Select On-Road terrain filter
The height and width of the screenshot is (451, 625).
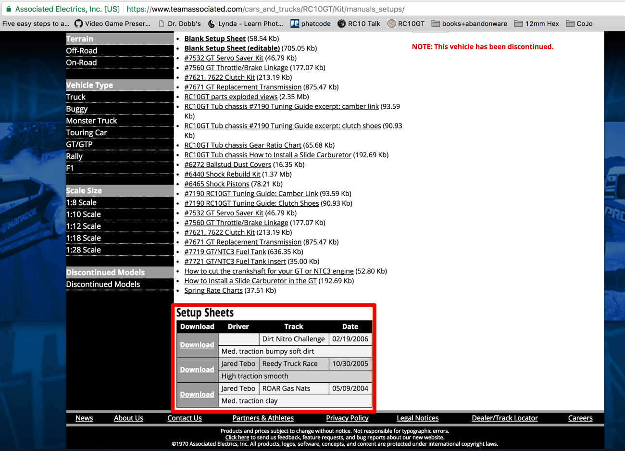(x=81, y=63)
